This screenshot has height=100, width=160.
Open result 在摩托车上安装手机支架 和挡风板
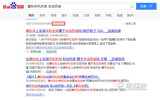(x=75, y=59)
